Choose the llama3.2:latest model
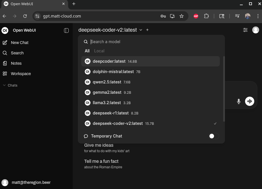Image resolution: width=262 pixels, height=189 pixels. tap(107, 103)
